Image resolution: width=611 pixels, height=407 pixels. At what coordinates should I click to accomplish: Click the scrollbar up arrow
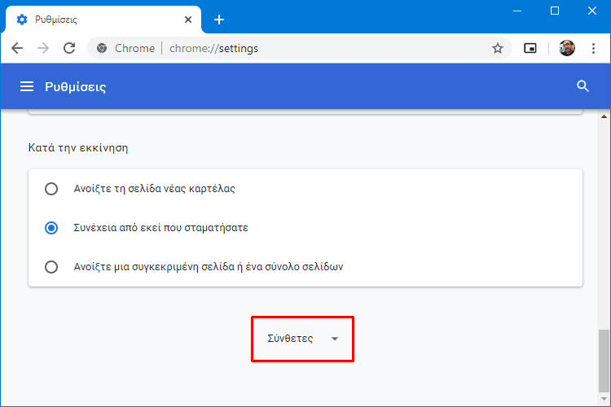click(x=604, y=116)
